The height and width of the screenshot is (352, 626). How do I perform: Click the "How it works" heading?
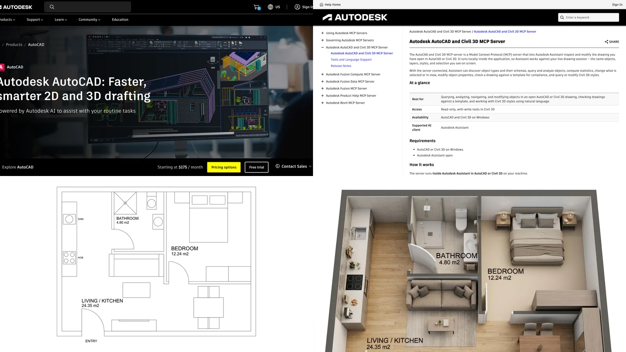point(421,165)
